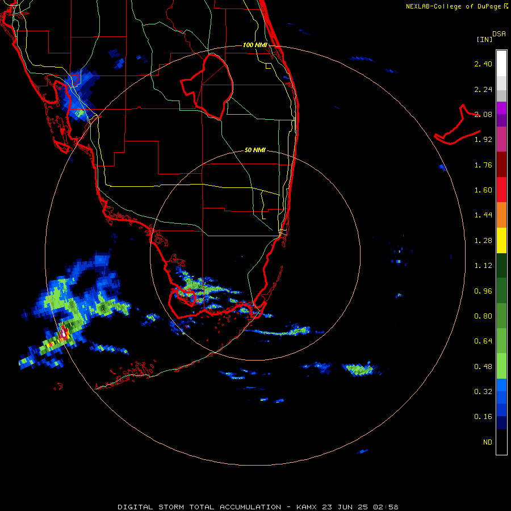
Task: Pick the white swatch atop the legend
Action: point(501,63)
